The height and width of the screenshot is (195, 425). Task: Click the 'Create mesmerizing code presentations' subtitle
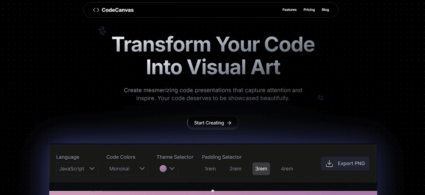point(213,94)
